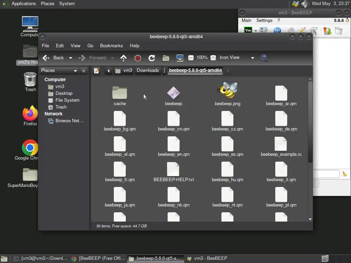
Task: Open the Bookmarks menu
Action: coord(111,46)
